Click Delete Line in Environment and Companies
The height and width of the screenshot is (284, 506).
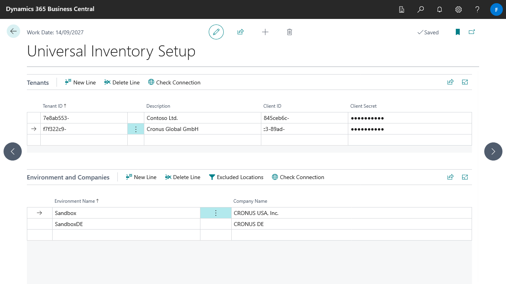pyautogui.click(x=183, y=177)
